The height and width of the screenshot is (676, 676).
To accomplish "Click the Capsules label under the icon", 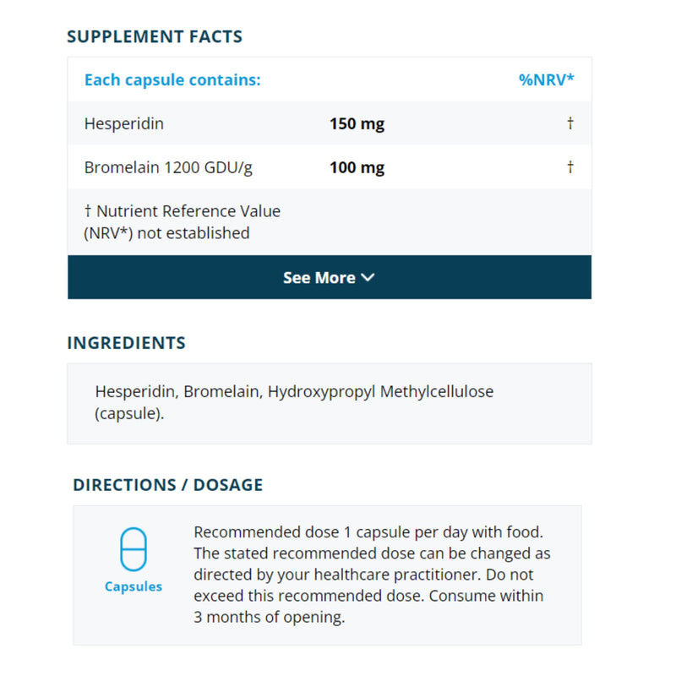I will [134, 586].
